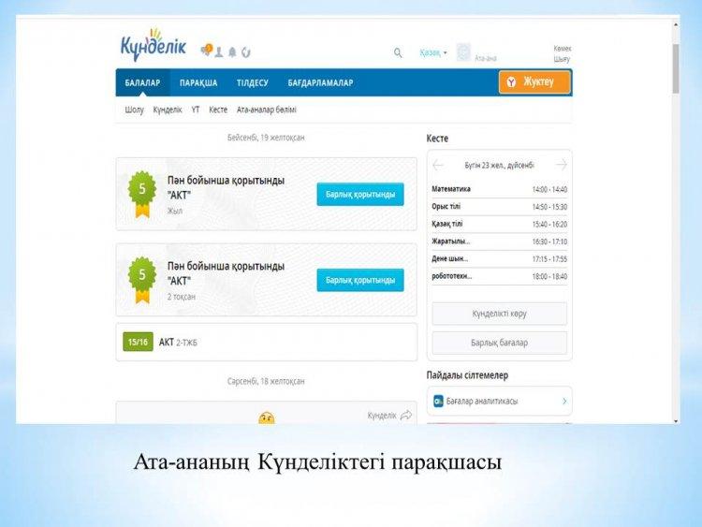Open the БАЛАЛАР menu tab
Image resolution: width=702 pixels, height=527 pixels.
(143, 82)
